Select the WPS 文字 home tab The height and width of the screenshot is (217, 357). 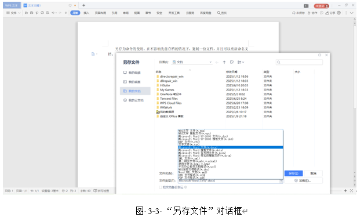[12, 5]
